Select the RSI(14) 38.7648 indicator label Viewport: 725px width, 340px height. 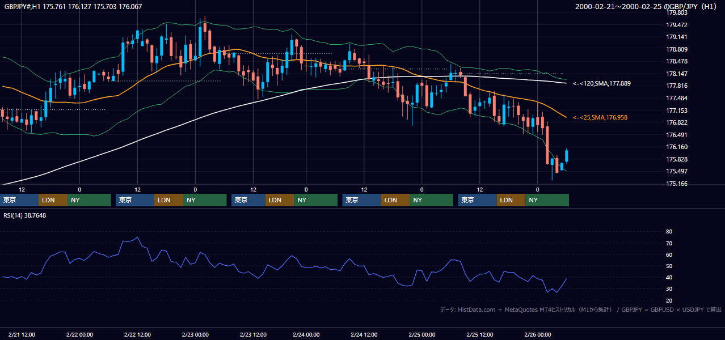click(24, 215)
